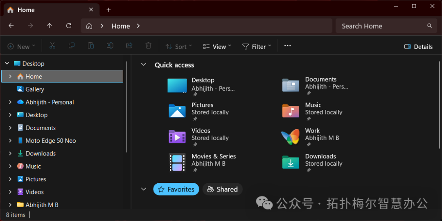Open the Filter dropdown menu
This screenshot has width=442, height=221.
coord(257,47)
